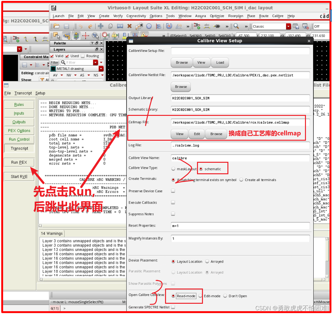This screenshot has width=332, height=314.
Task: Click the Zoom magnifier icon in toolbar
Action: pos(236,26)
